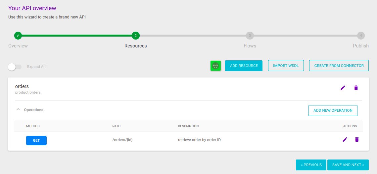This screenshot has width=377, height=174.
Task: Edit the GET /orders/{id} operation
Action: click(x=345, y=140)
